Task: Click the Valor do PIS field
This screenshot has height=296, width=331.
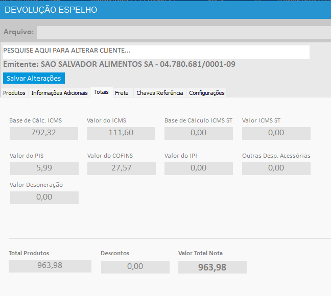Action: pyautogui.click(x=44, y=168)
